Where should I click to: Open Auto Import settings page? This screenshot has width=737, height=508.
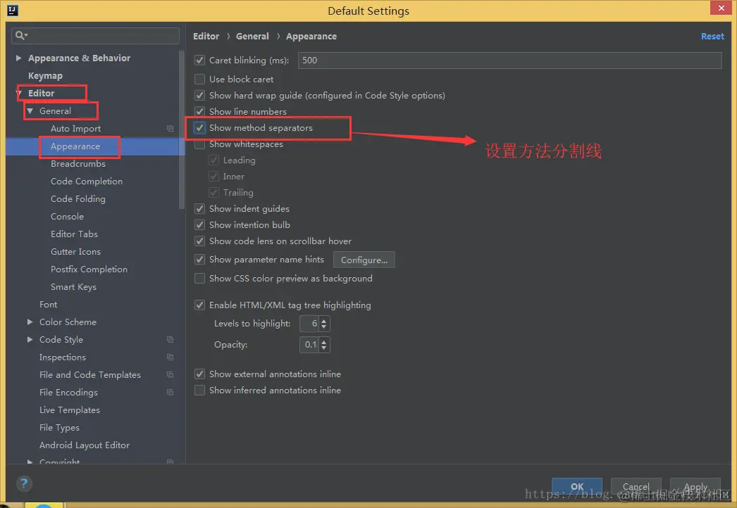[x=75, y=128]
